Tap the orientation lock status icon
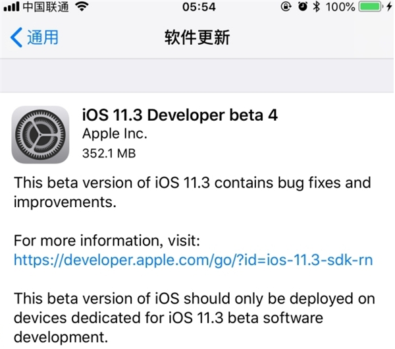 286,7
